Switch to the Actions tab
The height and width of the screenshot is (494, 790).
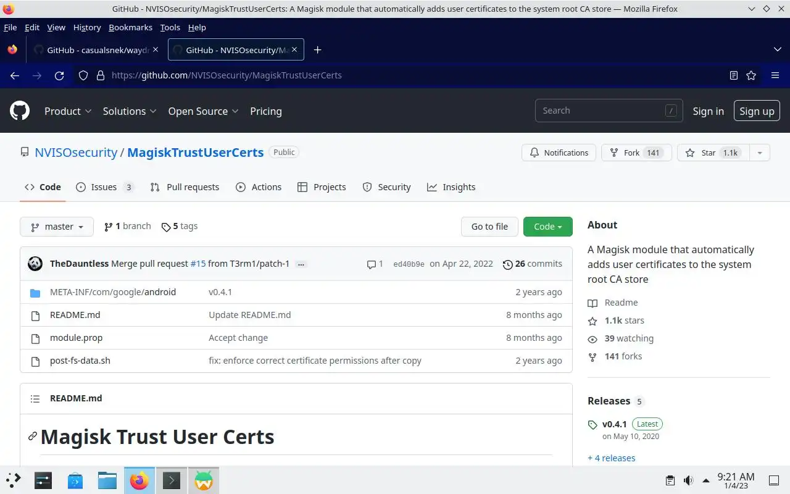pos(259,187)
